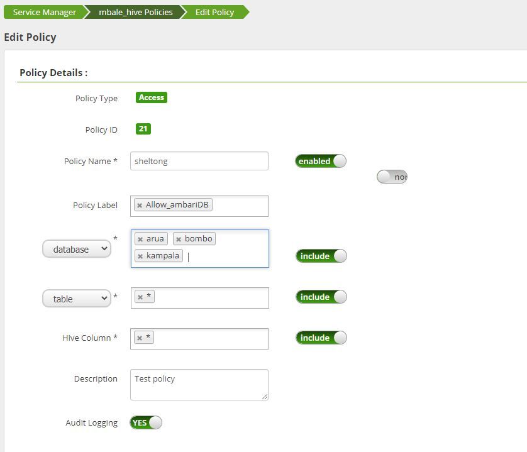Remove the Allow_ambariDB label tag

click(140, 206)
